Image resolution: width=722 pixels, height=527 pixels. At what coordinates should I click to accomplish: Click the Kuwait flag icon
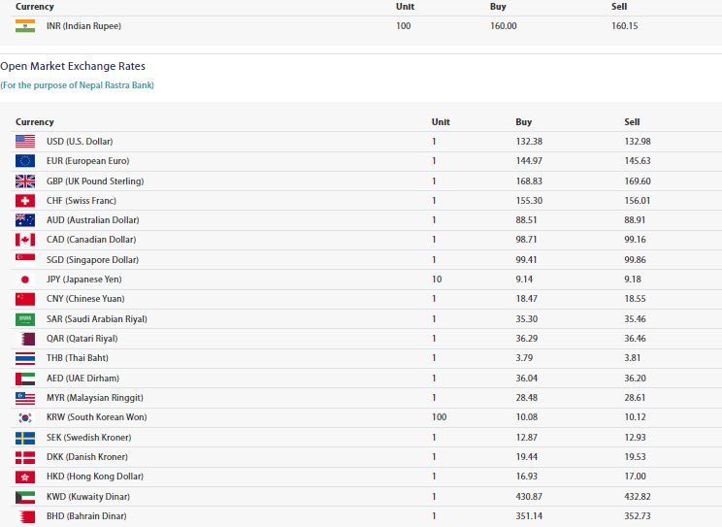[x=25, y=497]
